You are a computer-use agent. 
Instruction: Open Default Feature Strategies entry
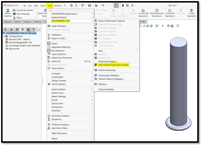117,79
